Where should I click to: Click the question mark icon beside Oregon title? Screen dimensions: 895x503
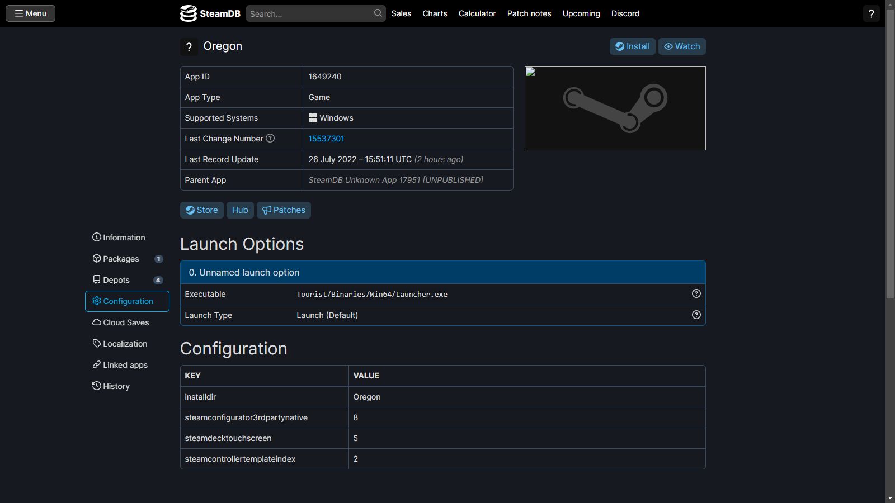click(189, 47)
